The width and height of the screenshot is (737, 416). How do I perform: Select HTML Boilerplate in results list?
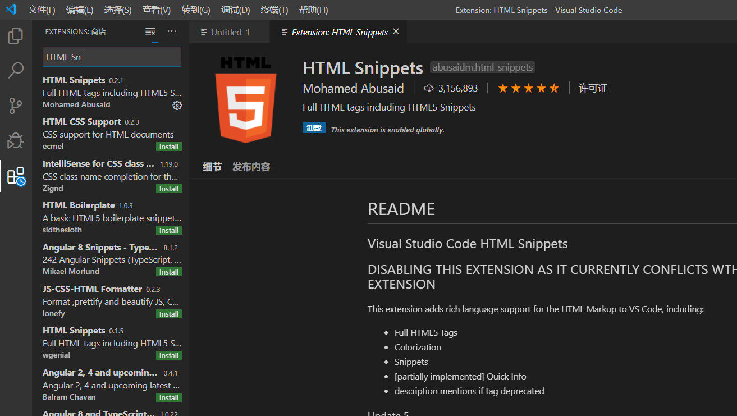[x=112, y=217]
